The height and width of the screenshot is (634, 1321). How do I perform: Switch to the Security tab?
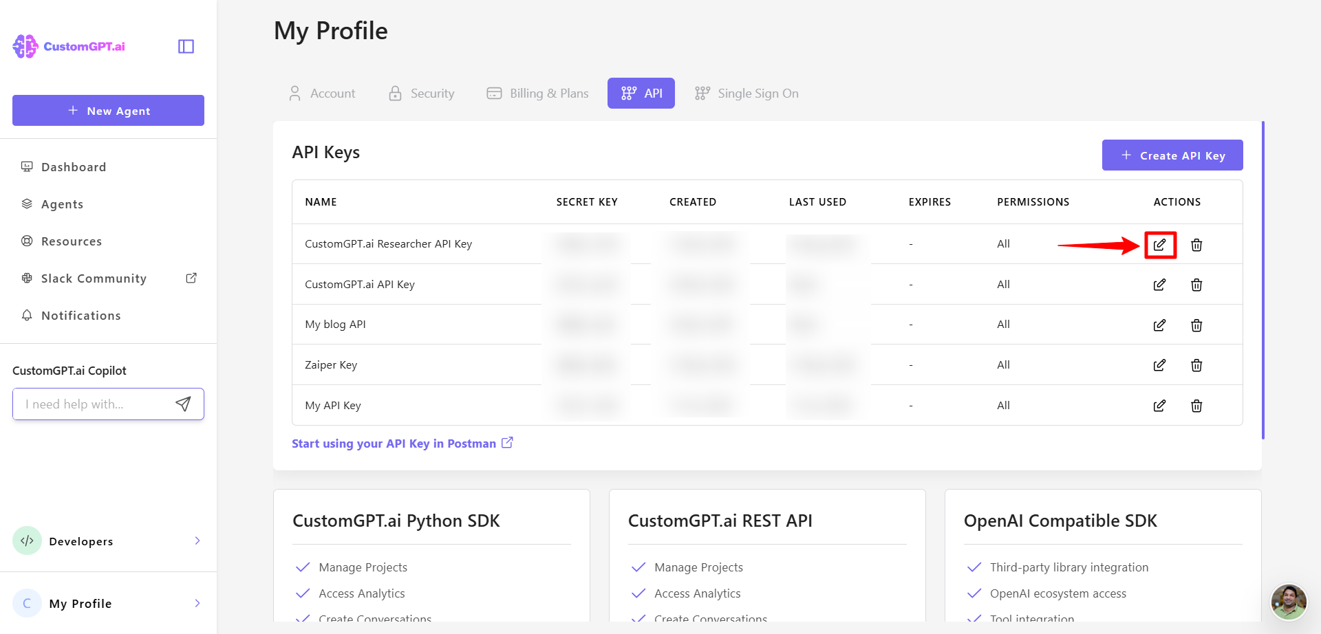(x=422, y=94)
